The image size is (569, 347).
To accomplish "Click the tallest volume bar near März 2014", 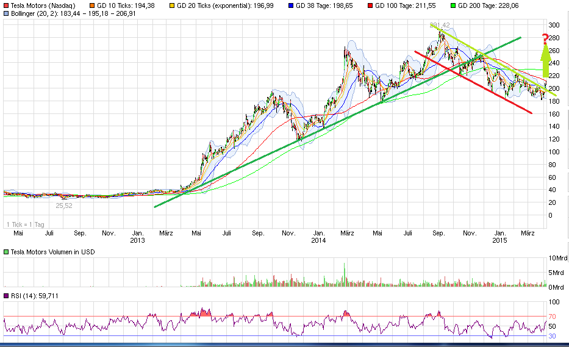I will (x=345, y=275).
